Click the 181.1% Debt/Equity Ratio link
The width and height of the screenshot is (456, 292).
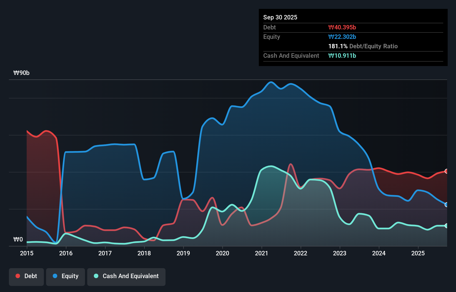pyautogui.click(x=363, y=46)
